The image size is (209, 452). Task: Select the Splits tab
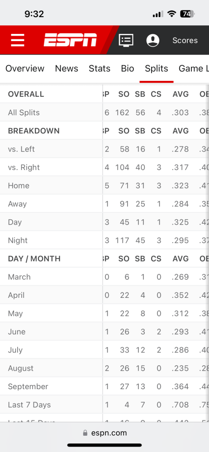tap(157, 69)
